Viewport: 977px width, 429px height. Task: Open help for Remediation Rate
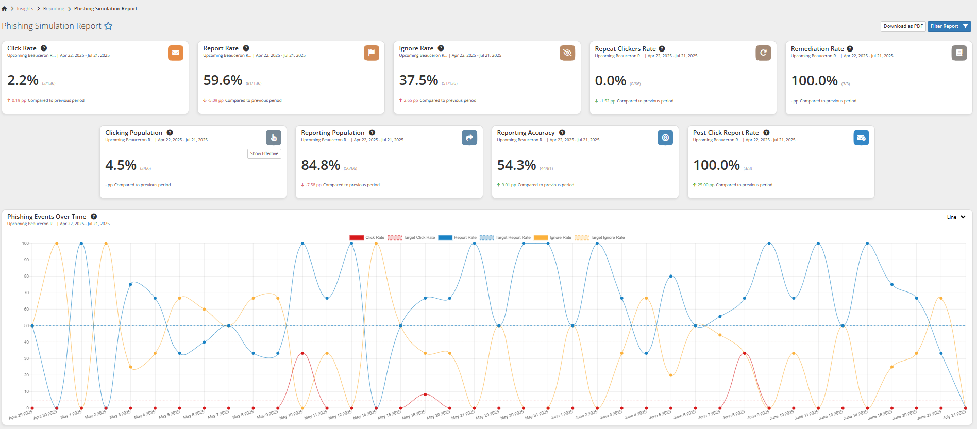coord(850,49)
